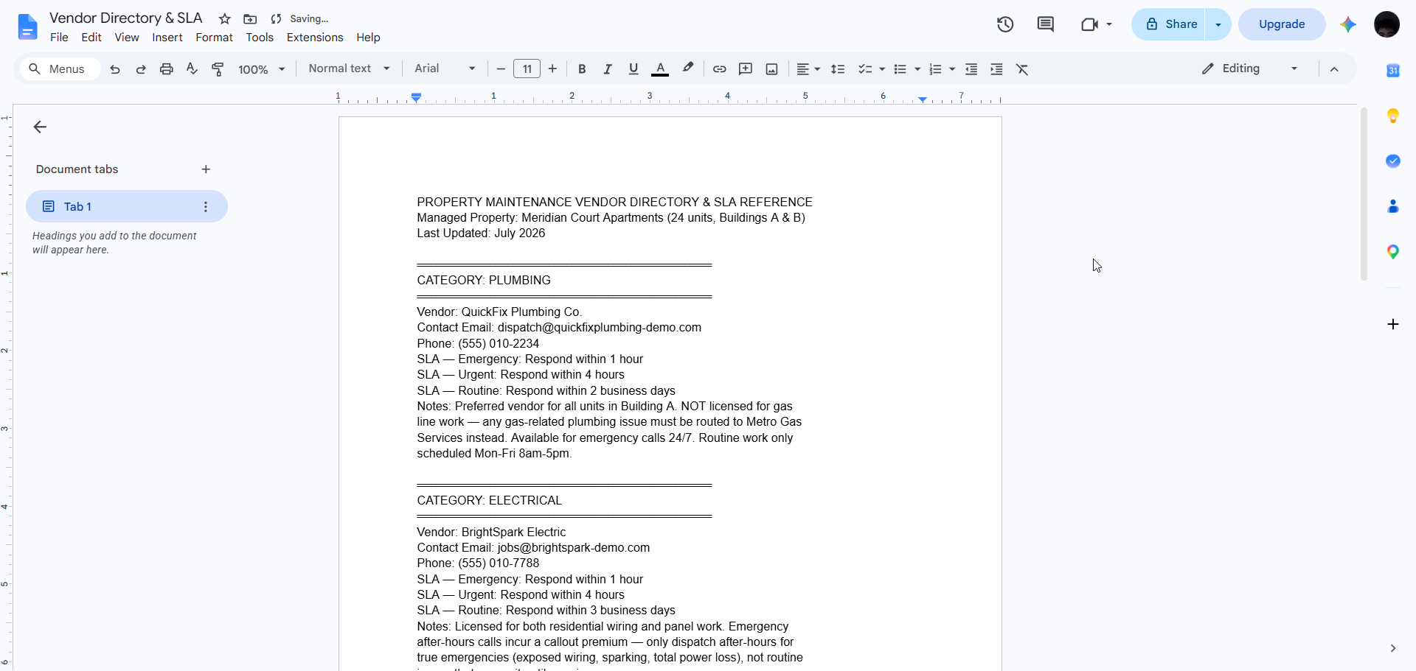
Task: Open the Tools menu
Action: (x=260, y=38)
